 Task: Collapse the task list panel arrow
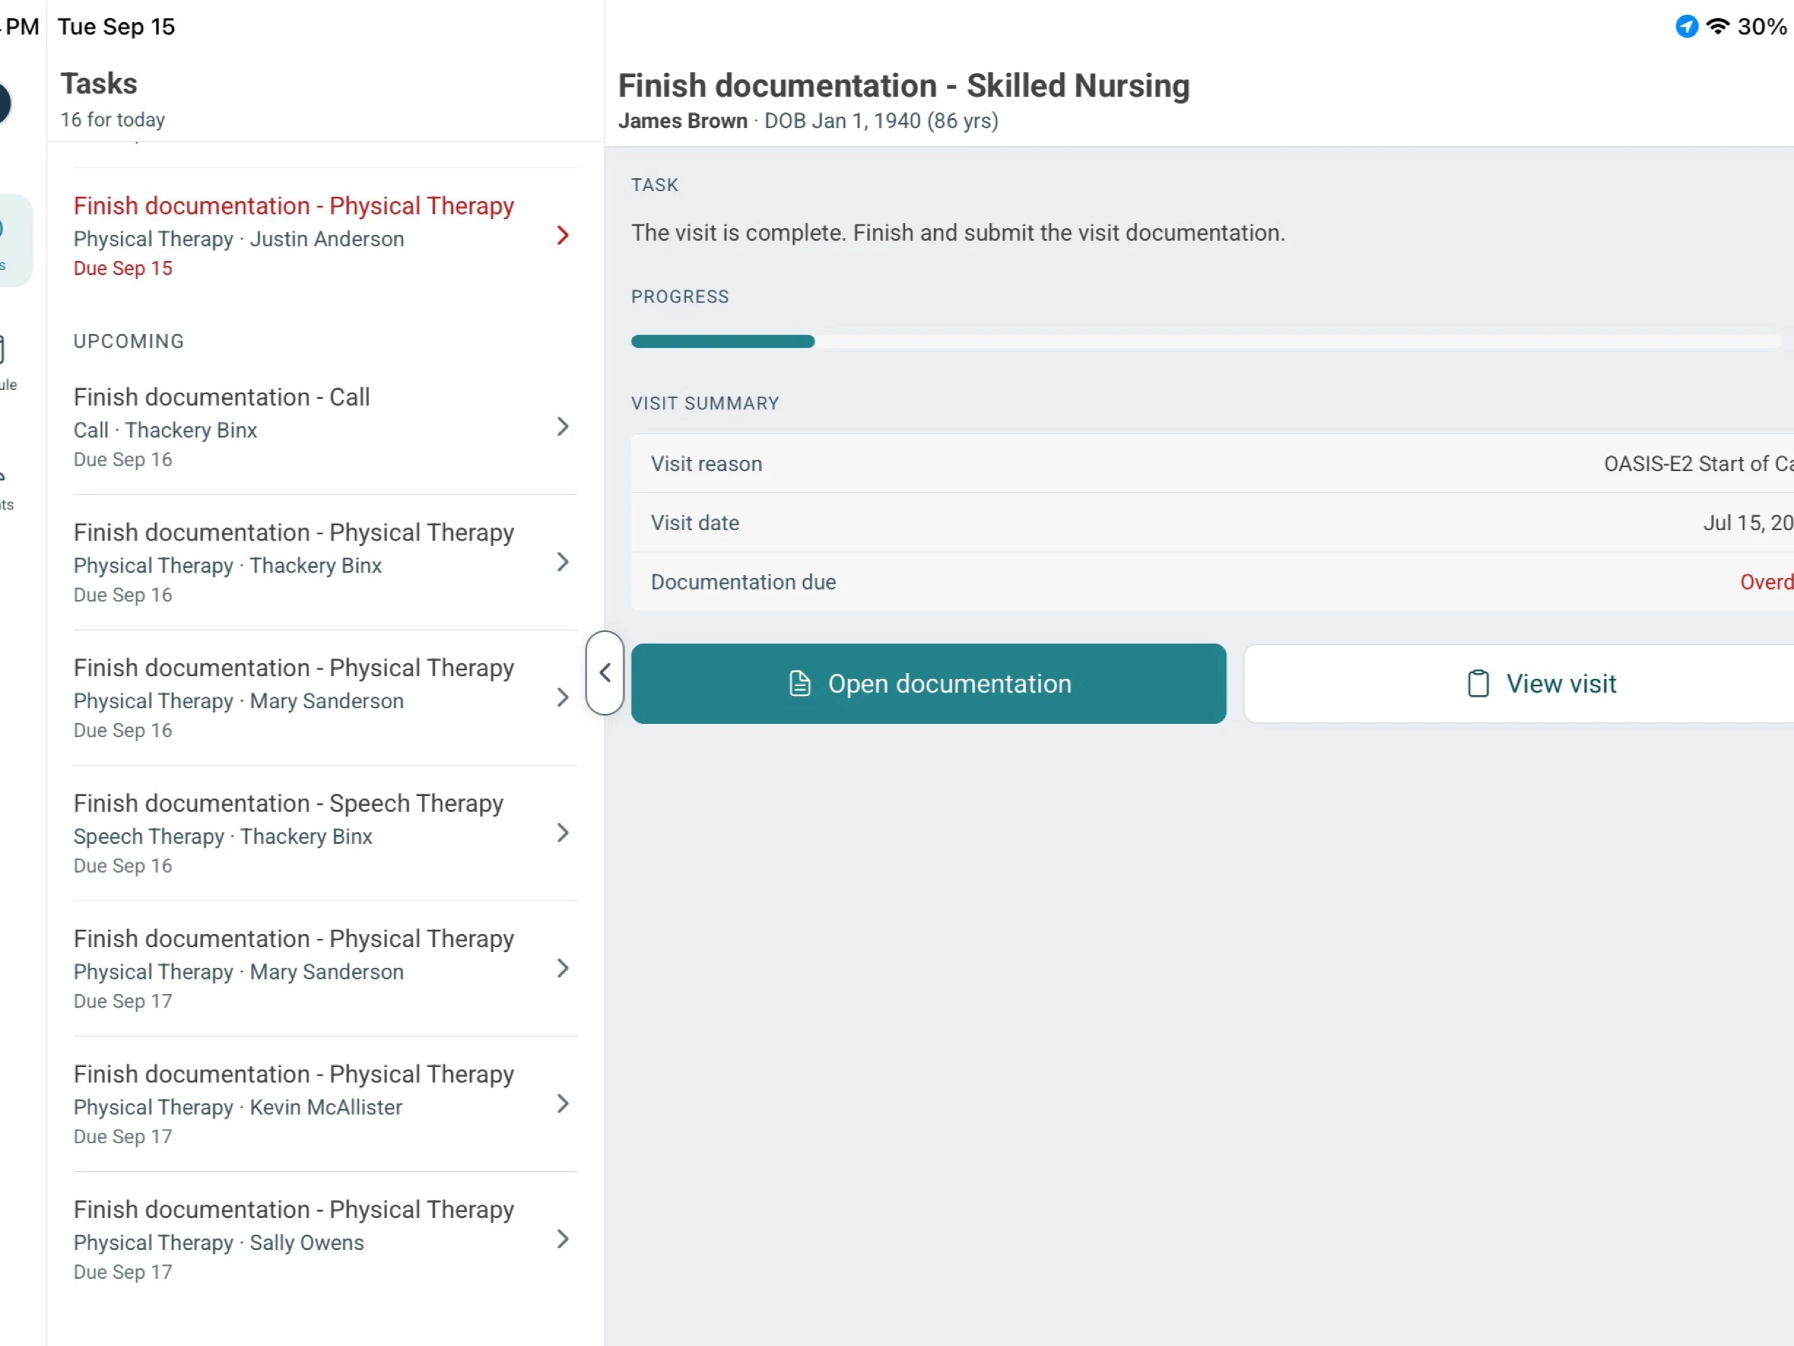pos(604,672)
